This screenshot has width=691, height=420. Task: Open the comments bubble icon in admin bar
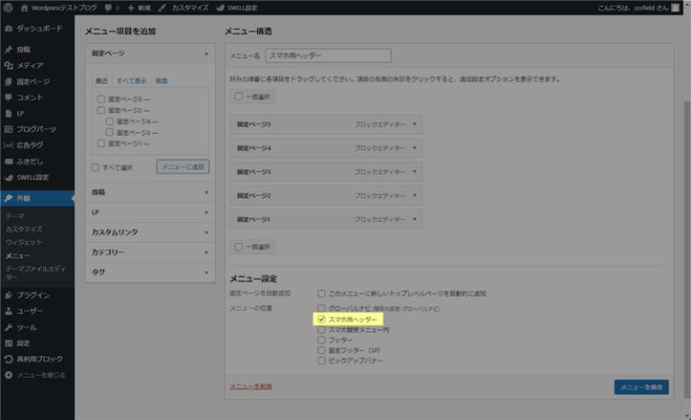[x=109, y=7]
